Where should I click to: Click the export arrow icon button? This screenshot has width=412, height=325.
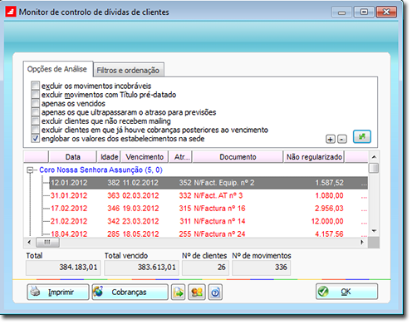click(x=178, y=293)
